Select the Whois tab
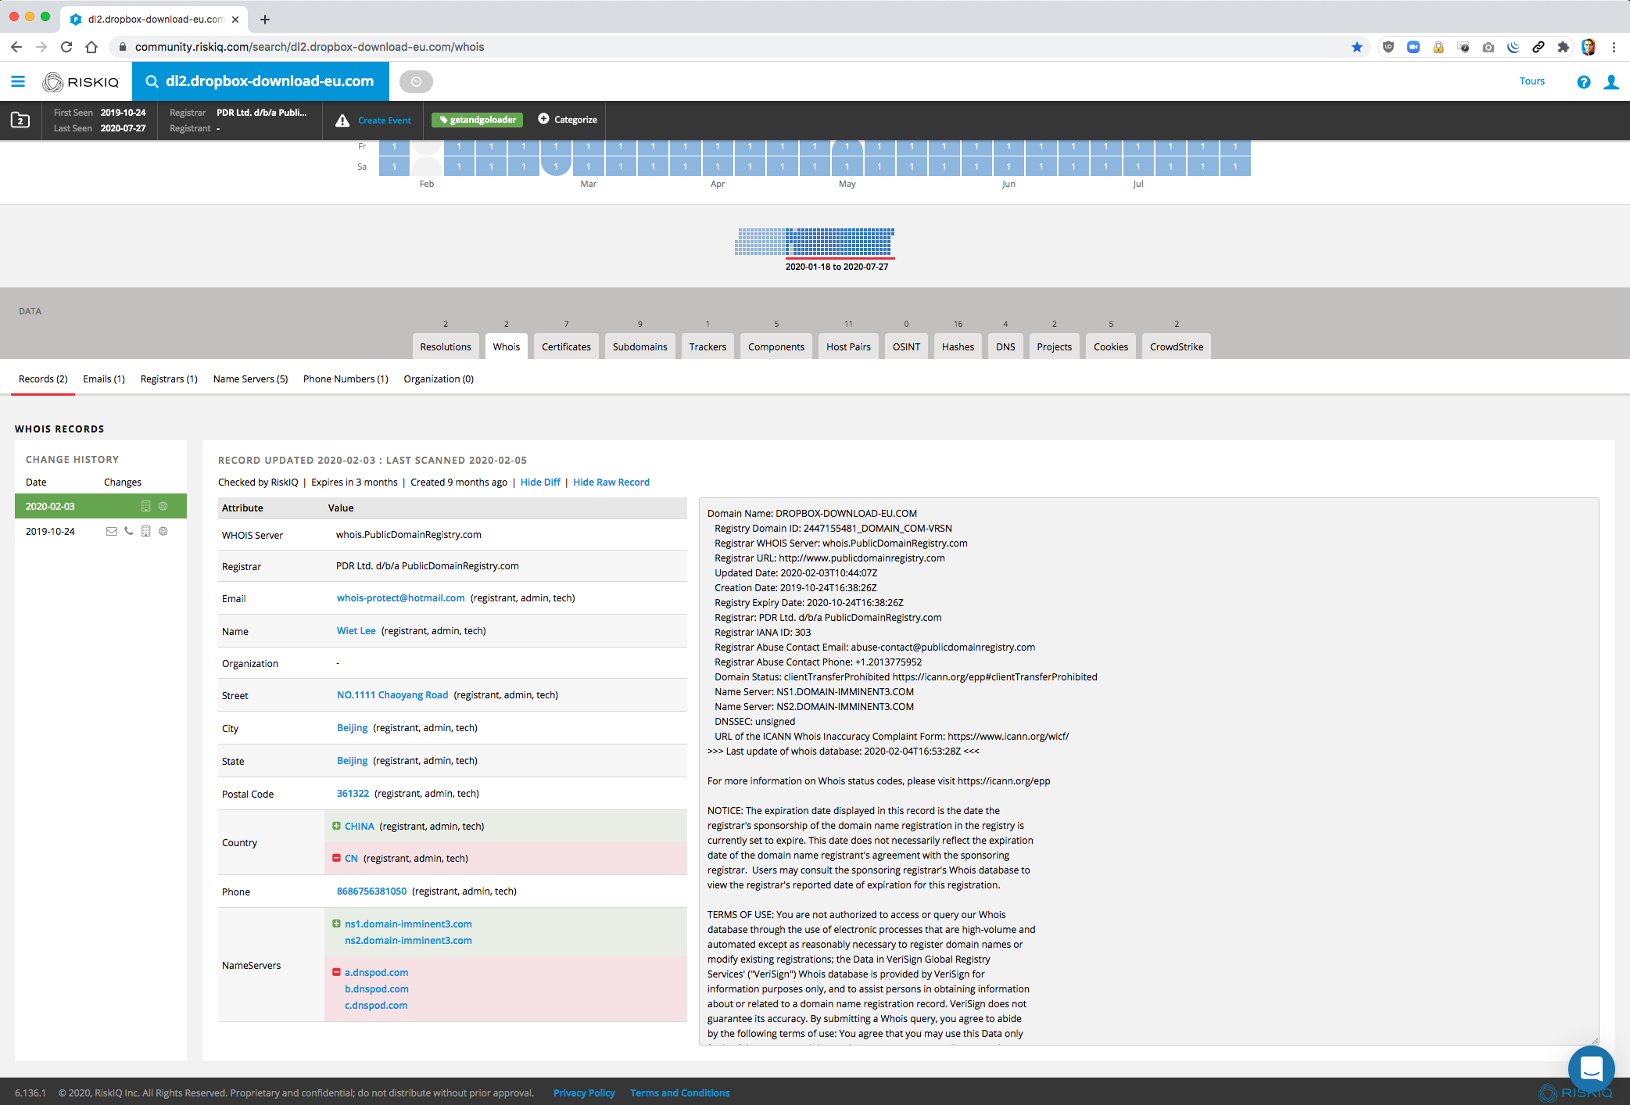The height and width of the screenshot is (1105, 1630). pyautogui.click(x=507, y=346)
